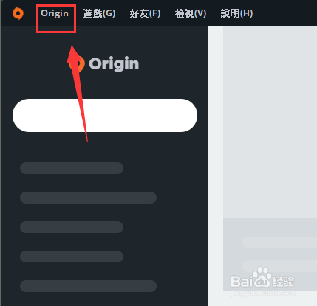
Task: Click the large Origin wordmark in sidebar
Action: 114,64
